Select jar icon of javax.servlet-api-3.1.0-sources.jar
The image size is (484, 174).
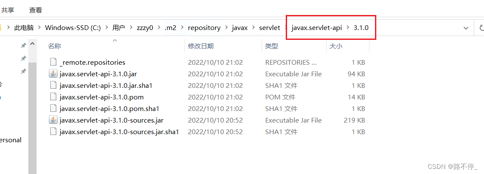[x=53, y=120]
